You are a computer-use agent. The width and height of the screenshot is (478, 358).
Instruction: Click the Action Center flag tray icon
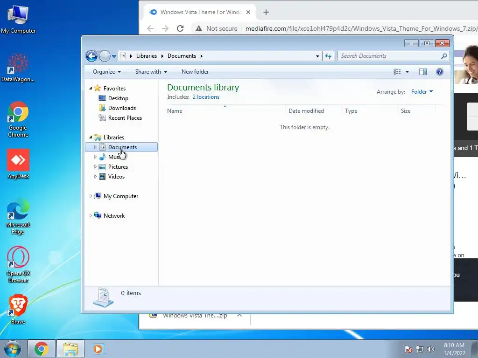coord(408,349)
